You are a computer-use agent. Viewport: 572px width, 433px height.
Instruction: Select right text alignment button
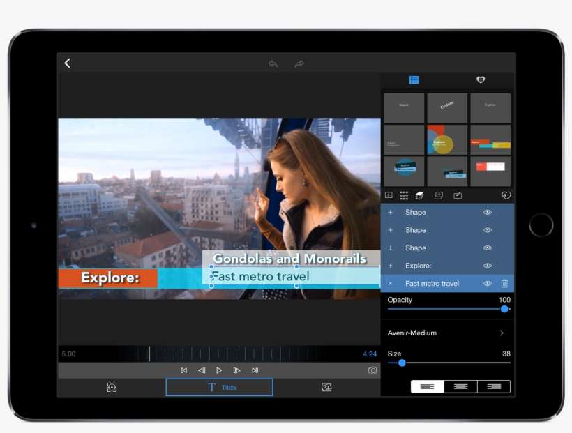(x=494, y=386)
